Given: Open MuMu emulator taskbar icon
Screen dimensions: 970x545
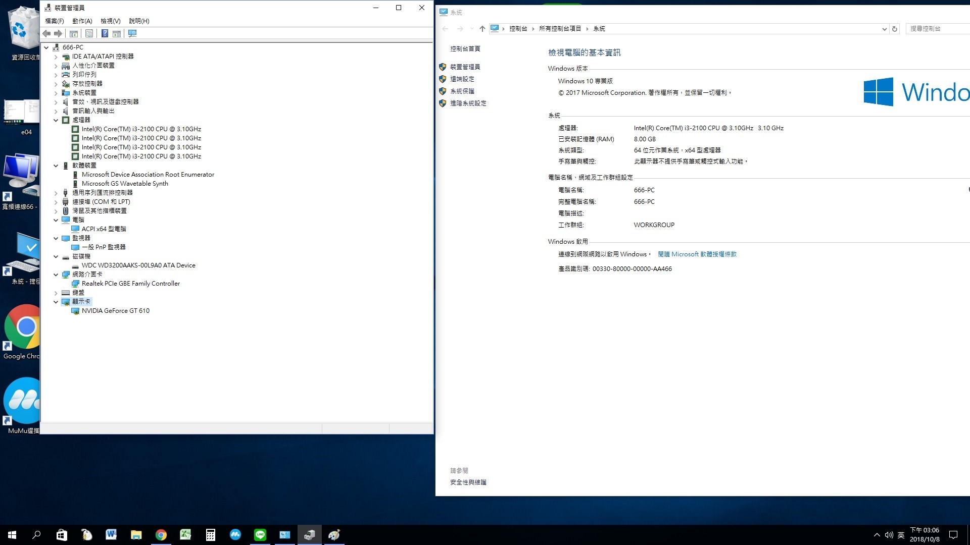Looking at the screenshot, I should point(235,535).
